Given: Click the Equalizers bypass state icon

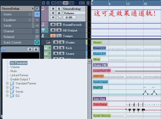Looking at the screenshot, I should click(x=37, y=20).
